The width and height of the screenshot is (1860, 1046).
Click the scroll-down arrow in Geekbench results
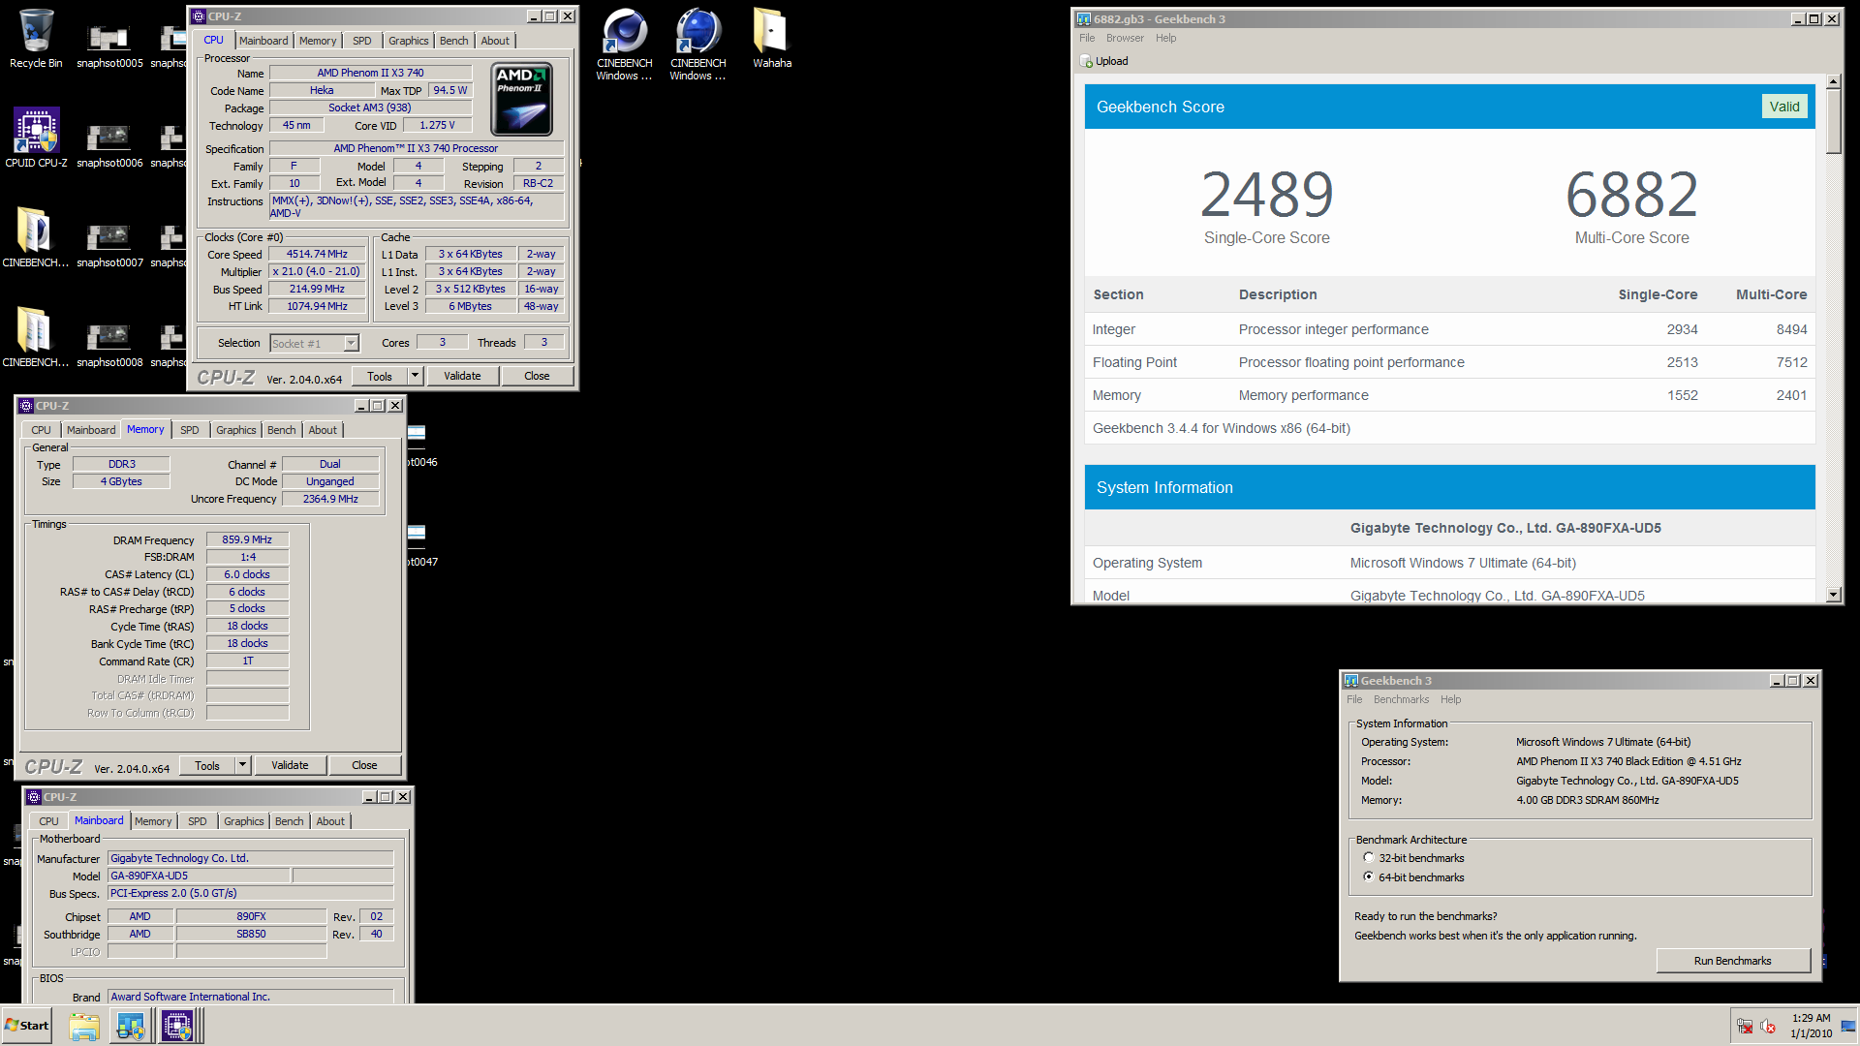pos(1833,595)
